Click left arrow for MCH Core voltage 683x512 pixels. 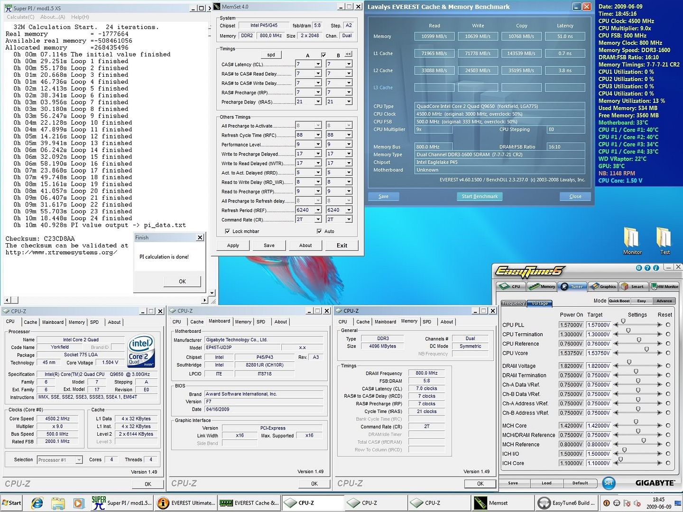pyautogui.click(x=616, y=426)
